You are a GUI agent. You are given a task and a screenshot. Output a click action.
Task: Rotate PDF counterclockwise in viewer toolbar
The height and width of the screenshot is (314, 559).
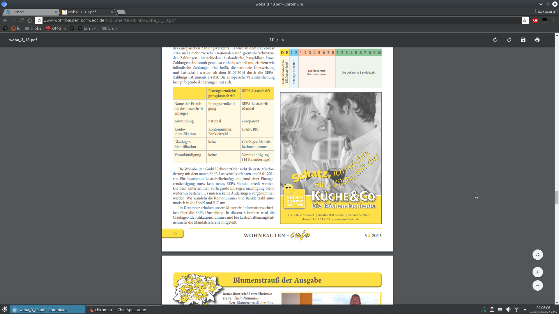coord(509,40)
